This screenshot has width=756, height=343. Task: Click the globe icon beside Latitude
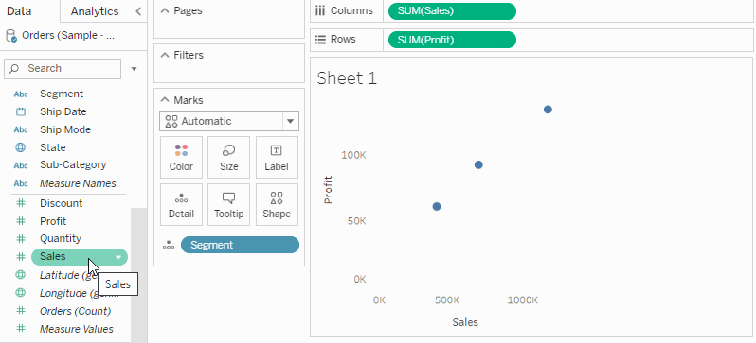point(21,275)
